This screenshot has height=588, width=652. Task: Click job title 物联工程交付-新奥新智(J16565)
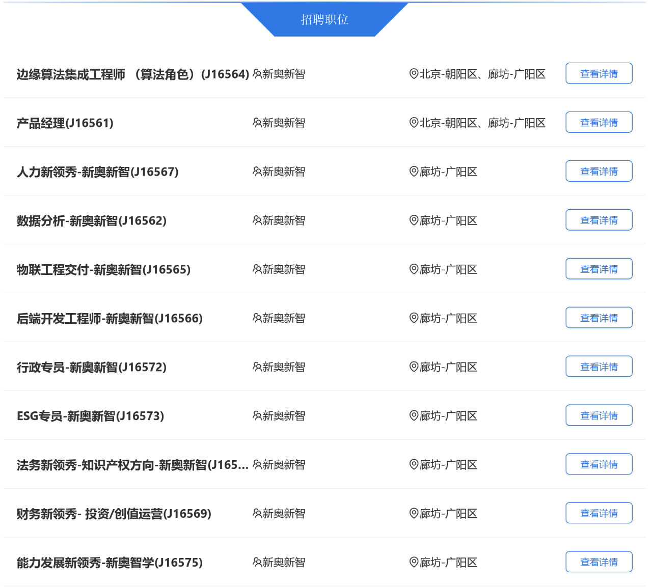pos(104,270)
